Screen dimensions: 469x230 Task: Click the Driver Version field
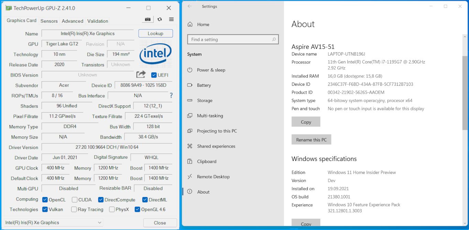[107, 147]
